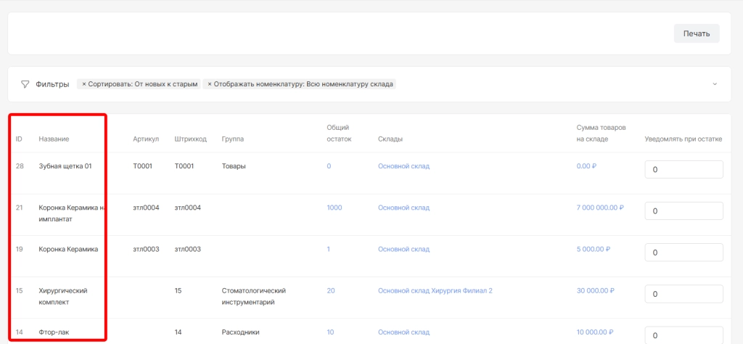The image size is (743, 344).
Task: Select the Фтор-лак product name
Action: pyautogui.click(x=54, y=332)
